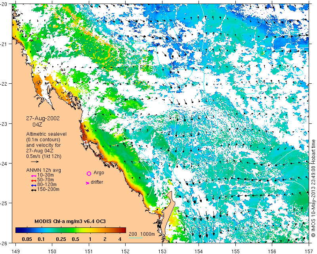Click the 0.25 colorbar tick value
Image resolution: width=317 pixels, height=254 pixels.
(x=61, y=239)
